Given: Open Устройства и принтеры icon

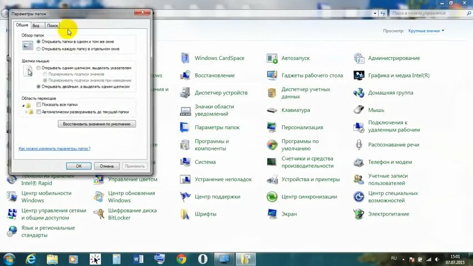Looking at the screenshot, I should click(272, 180).
